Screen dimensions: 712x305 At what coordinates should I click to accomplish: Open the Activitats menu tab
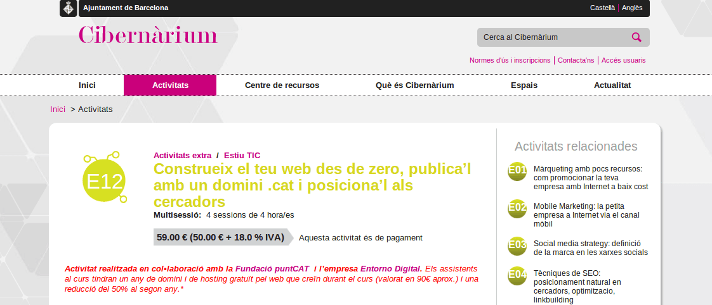click(170, 85)
